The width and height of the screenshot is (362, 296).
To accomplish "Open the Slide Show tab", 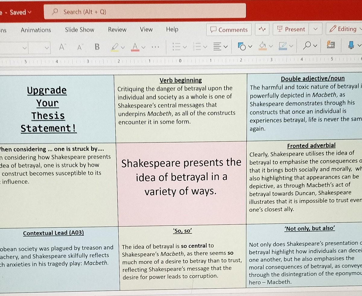I will [80, 30].
